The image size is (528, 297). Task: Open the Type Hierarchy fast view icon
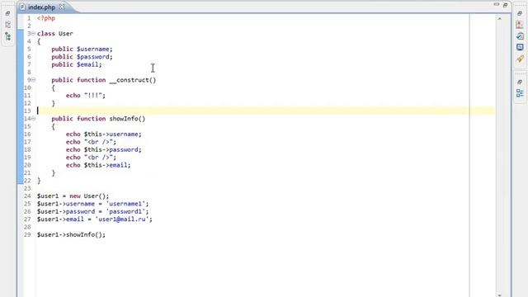(7, 36)
